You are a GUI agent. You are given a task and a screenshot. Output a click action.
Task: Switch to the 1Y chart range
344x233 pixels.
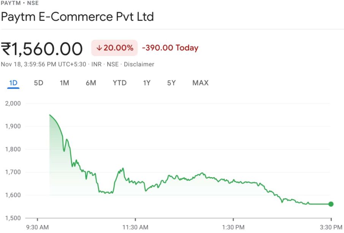point(147,83)
